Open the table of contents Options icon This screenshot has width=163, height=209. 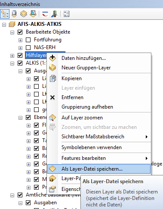[x=66, y=14]
